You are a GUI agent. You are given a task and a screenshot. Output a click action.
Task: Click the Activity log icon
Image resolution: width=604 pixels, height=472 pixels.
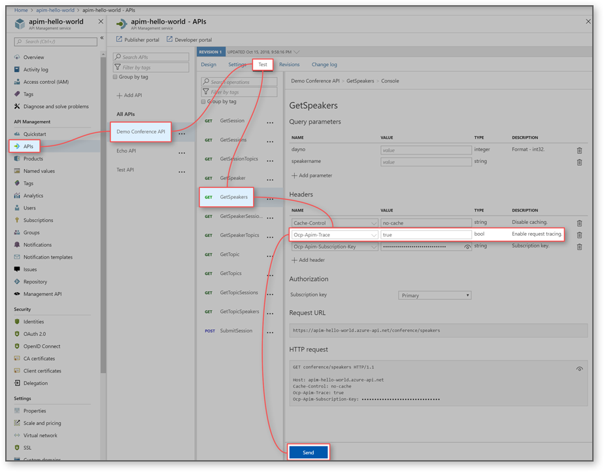tap(17, 69)
